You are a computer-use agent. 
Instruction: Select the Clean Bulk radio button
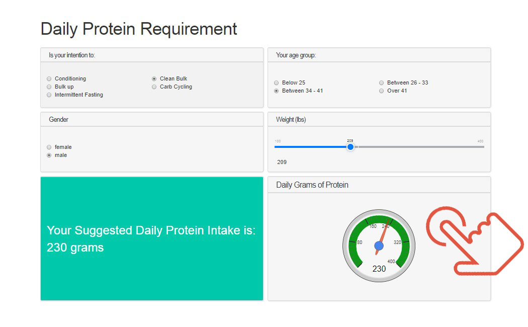(x=154, y=78)
